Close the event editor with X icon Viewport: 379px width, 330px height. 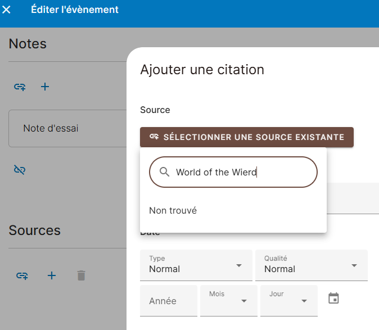coord(7,10)
